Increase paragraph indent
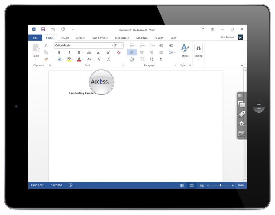This screenshot has width=275, height=215. 171,45
